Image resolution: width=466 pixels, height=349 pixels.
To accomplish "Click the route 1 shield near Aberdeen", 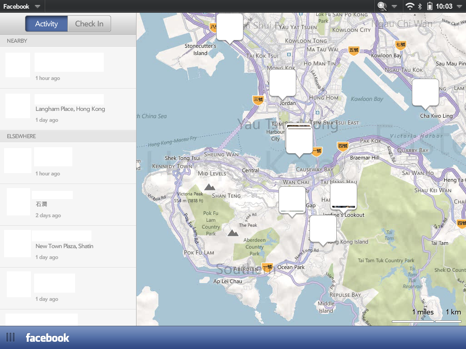I will (x=267, y=267).
